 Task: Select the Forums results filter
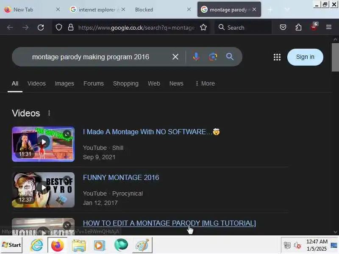point(94,83)
